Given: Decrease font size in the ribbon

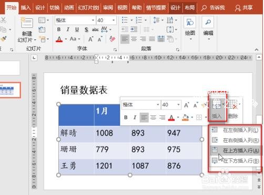Looking at the screenshot, I should [100, 39].
